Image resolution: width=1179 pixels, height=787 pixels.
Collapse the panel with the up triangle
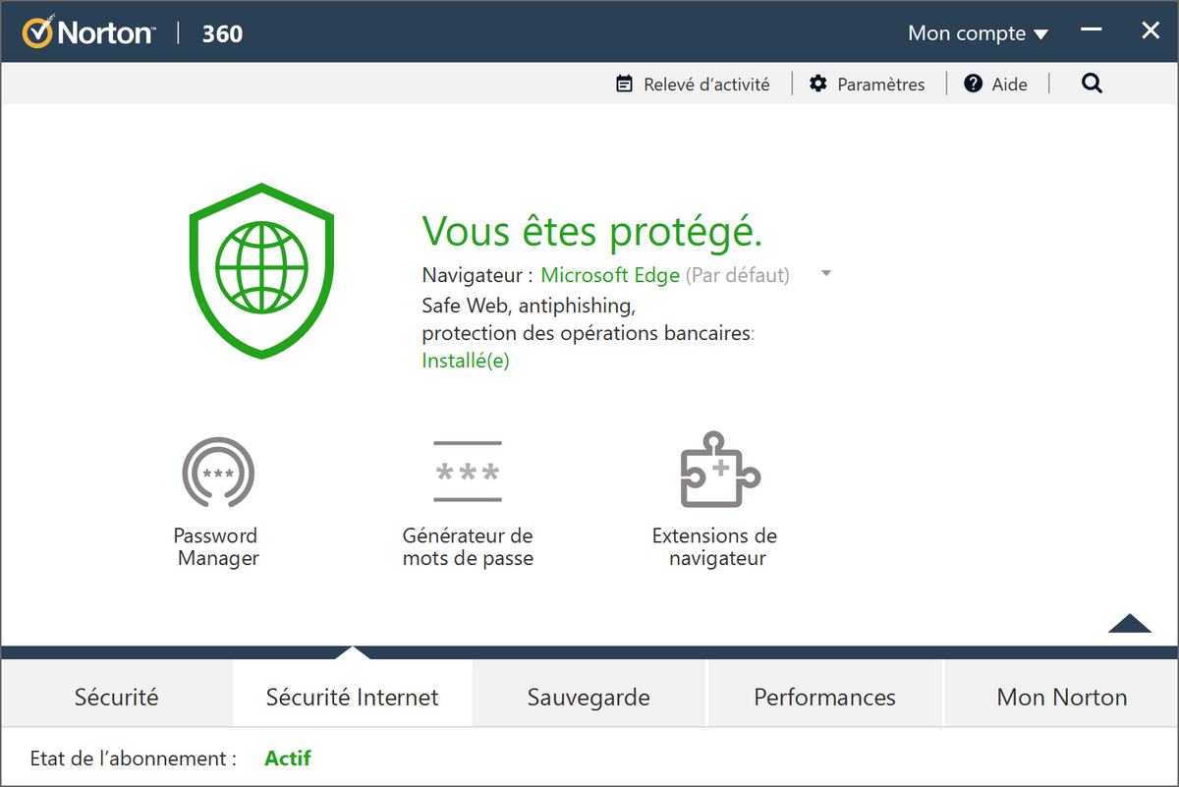1129,623
